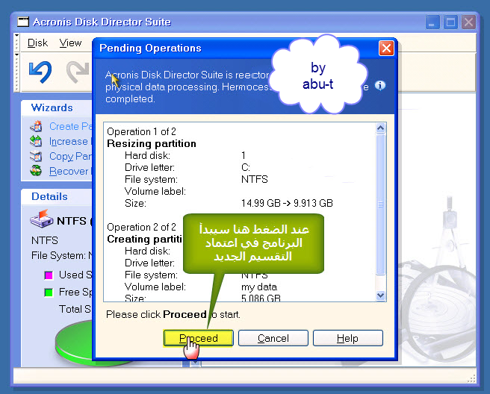Click the menu bar grip handle
Image resolution: width=490 pixels, height=394 pixels.
tap(17, 42)
